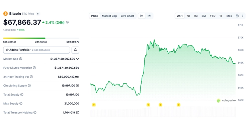Click the $67,866.37 price value

coord(22,22)
